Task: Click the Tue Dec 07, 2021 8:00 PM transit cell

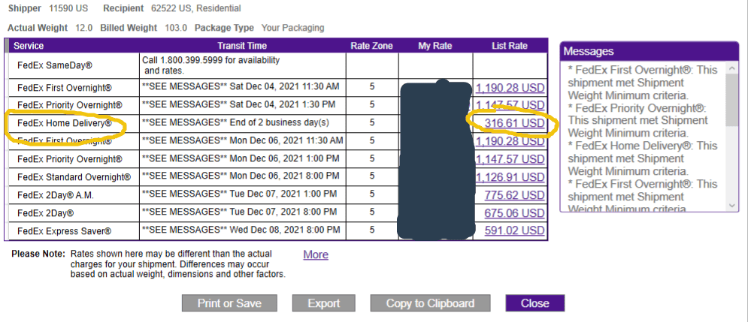Action: click(242, 212)
